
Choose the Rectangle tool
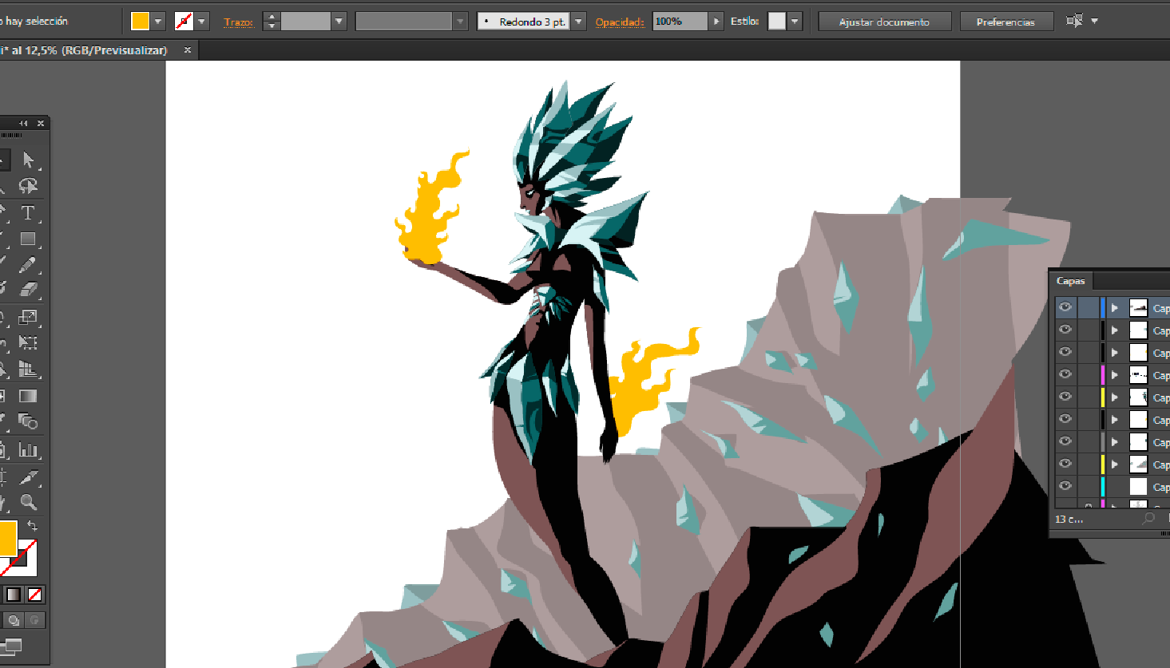[x=28, y=239]
